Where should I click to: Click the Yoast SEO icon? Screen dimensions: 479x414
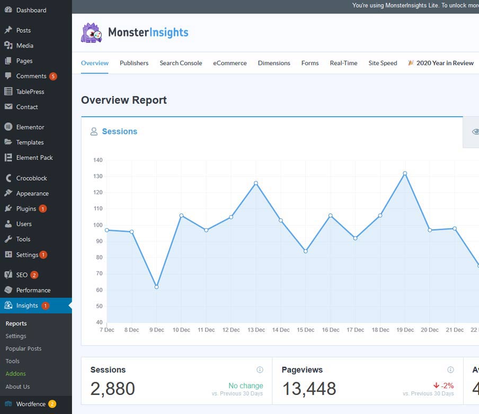point(8,274)
